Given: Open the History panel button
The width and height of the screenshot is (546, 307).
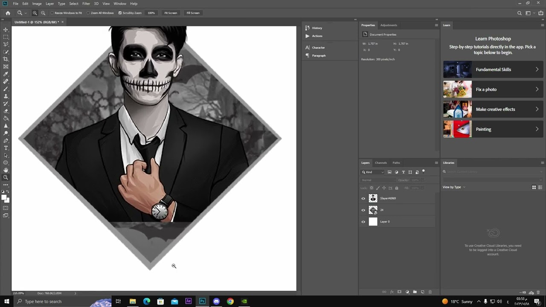Looking at the screenshot, I should [x=317, y=28].
